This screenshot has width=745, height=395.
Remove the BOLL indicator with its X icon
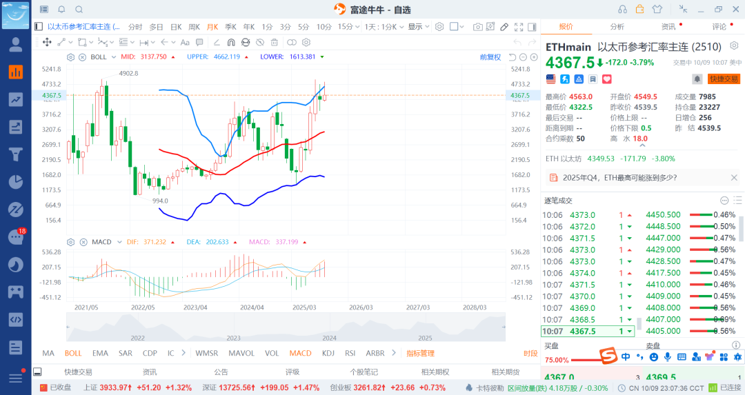click(81, 57)
